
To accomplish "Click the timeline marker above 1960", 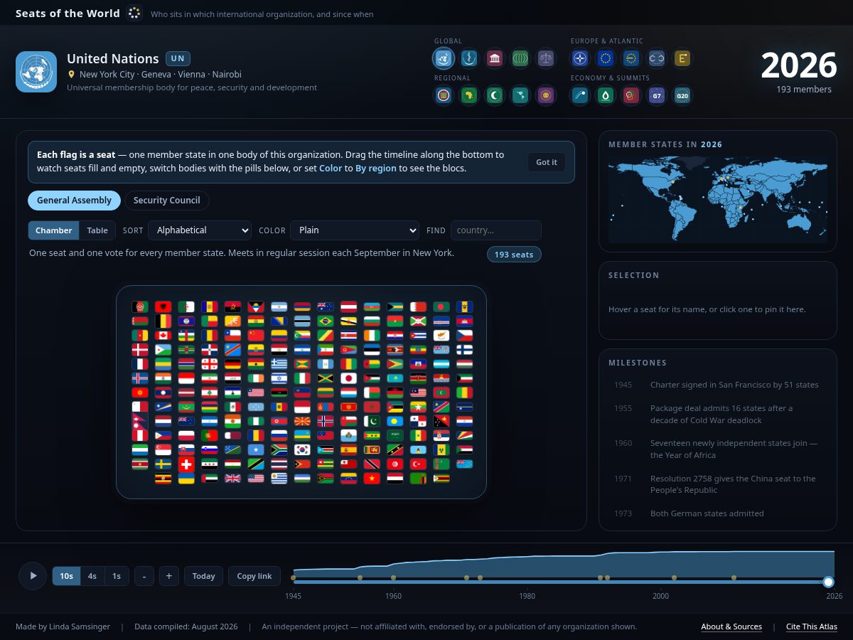I will point(393,577).
